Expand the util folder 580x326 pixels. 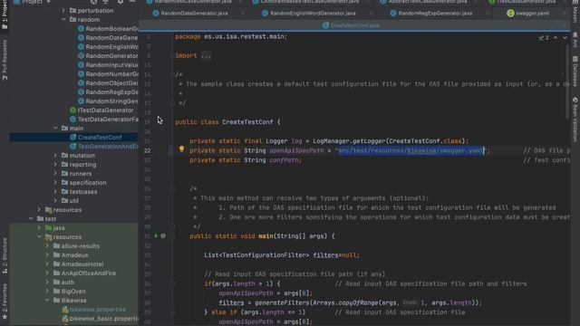[x=55, y=201]
